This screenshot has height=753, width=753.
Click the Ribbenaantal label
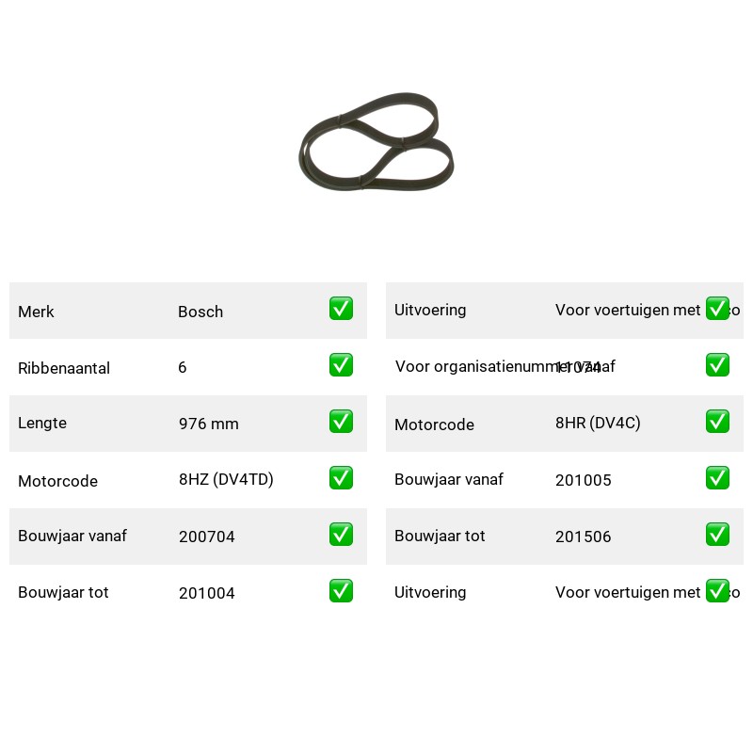(x=64, y=368)
